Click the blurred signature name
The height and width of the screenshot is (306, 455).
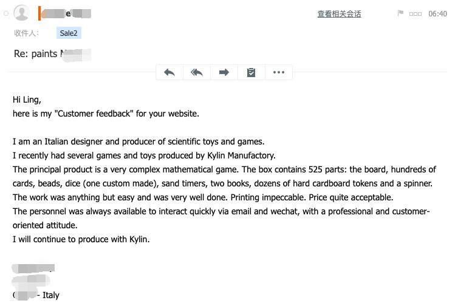(x=33, y=268)
